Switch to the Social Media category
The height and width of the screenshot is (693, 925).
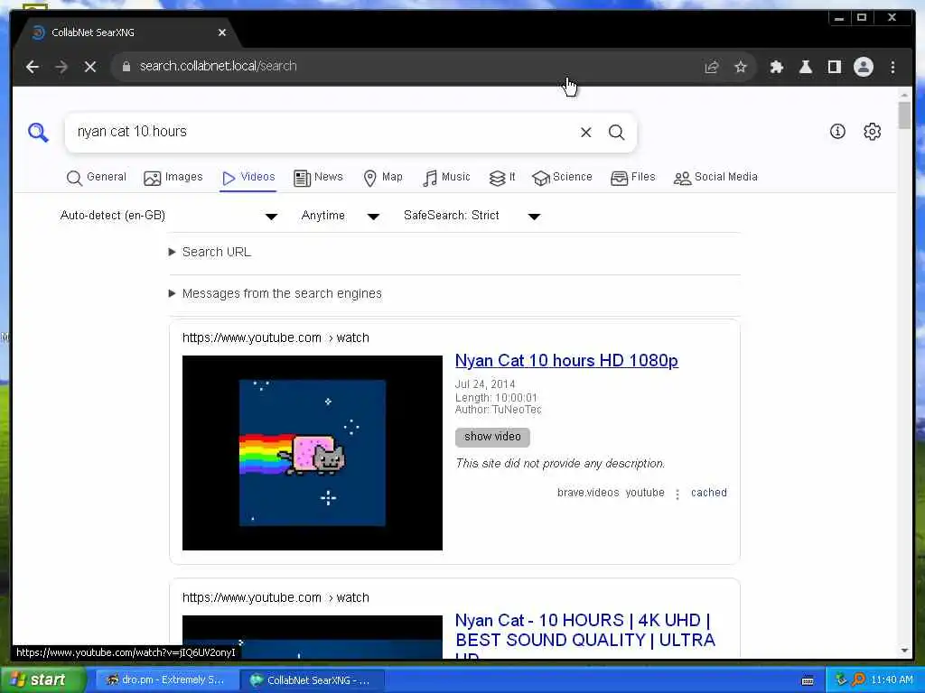(715, 178)
